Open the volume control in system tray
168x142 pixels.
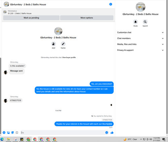[x=151, y=139]
